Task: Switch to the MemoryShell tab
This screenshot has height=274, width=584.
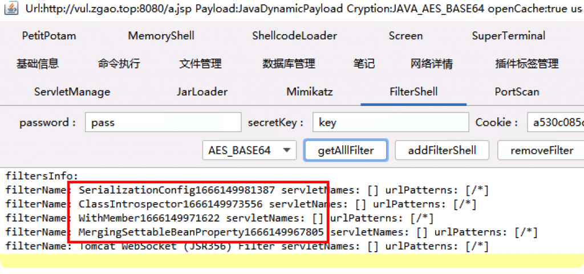Action: (161, 36)
